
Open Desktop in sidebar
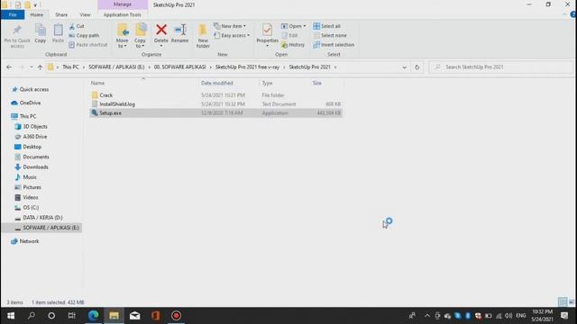[x=32, y=147]
